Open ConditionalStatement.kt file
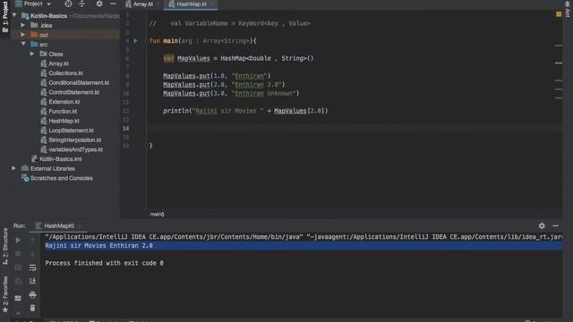Screen dimensions: 573x322 [x=79, y=82]
